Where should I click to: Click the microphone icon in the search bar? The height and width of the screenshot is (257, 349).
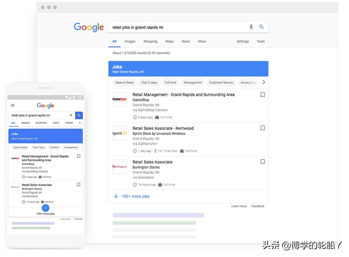[x=251, y=27]
